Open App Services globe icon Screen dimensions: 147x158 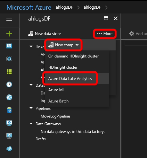click(x=9, y=97)
